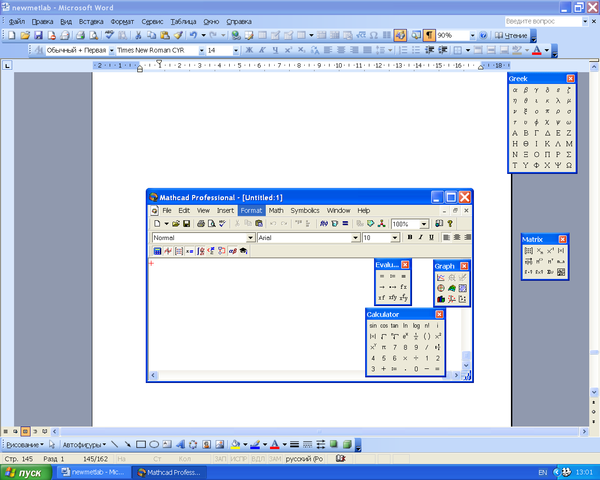Open Word Вставка menu
The width and height of the screenshot is (600, 480).
[x=91, y=22]
